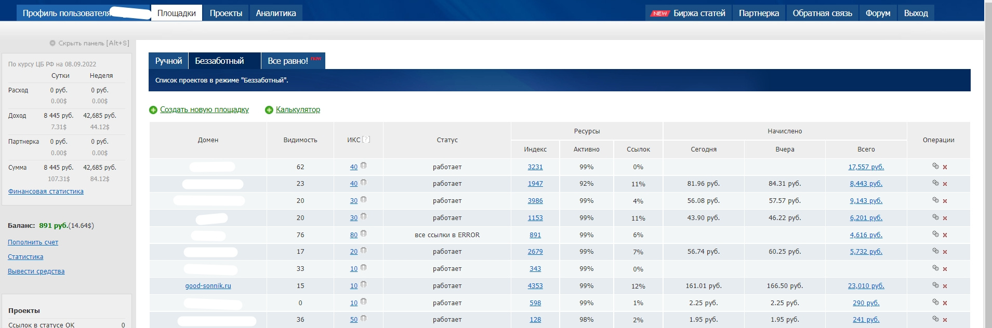This screenshot has width=992, height=328.
Task: Click the Скрыть панель [Alt+S] link
Action: click(94, 43)
